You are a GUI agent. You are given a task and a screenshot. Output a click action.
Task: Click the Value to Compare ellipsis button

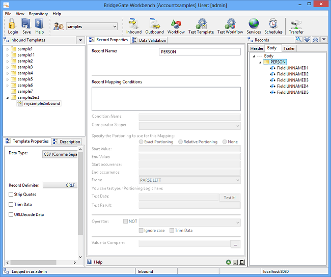(235, 244)
